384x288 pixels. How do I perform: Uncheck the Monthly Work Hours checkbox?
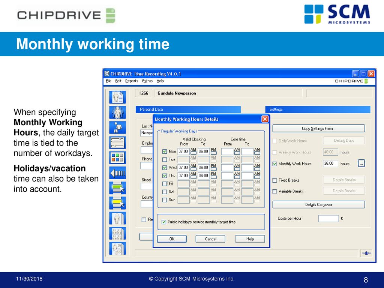pos(274,164)
